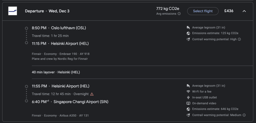Screen dimensions: 256x123
Task: Click the Departure Wed, Dec 3 header
Action: (47, 11)
